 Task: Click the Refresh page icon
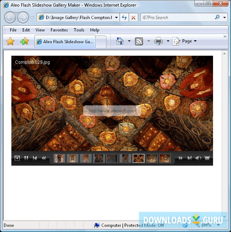click(124, 18)
